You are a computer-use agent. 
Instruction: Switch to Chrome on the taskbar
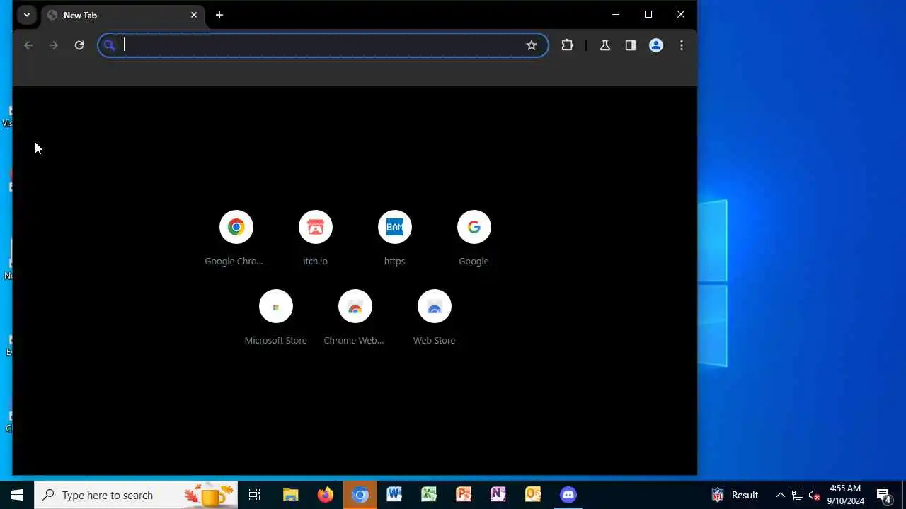pyautogui.click(x=360, y=495)
